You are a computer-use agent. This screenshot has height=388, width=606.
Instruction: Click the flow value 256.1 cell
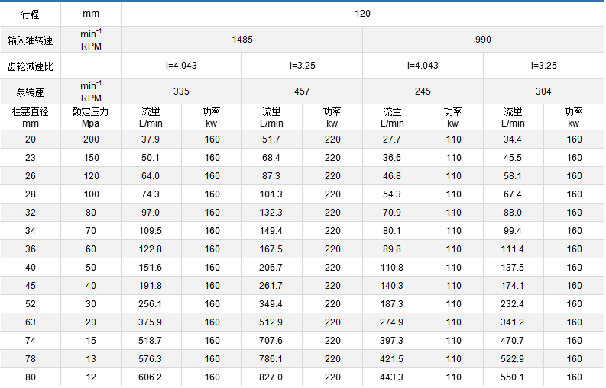point(151,304)
